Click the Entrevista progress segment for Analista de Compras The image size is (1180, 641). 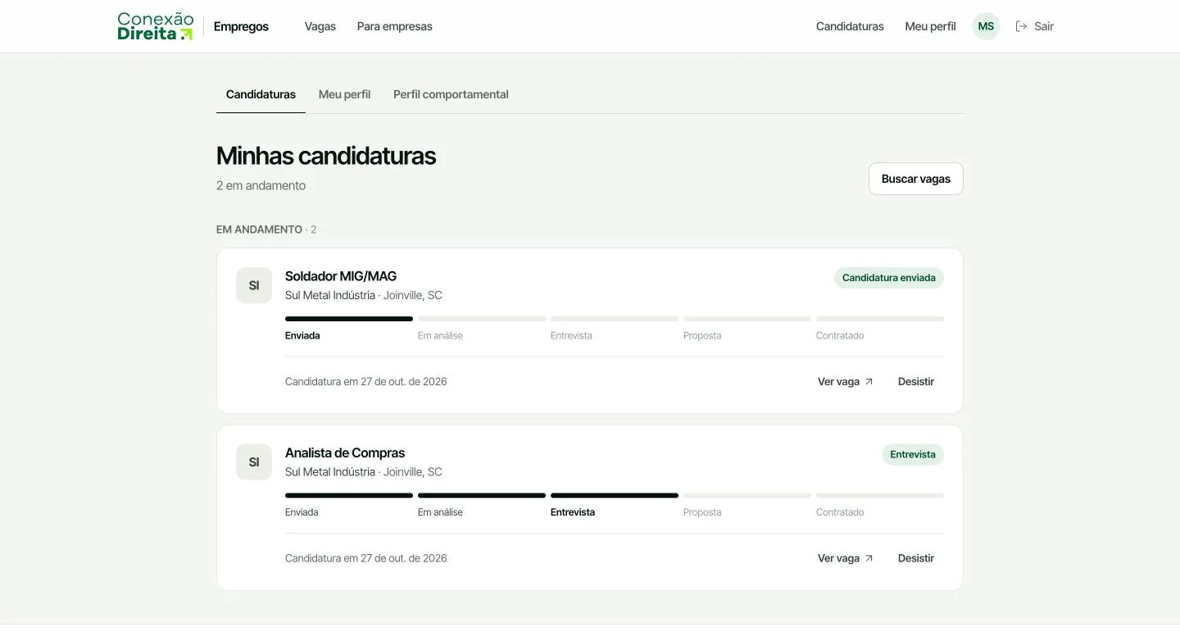[615, 496]
